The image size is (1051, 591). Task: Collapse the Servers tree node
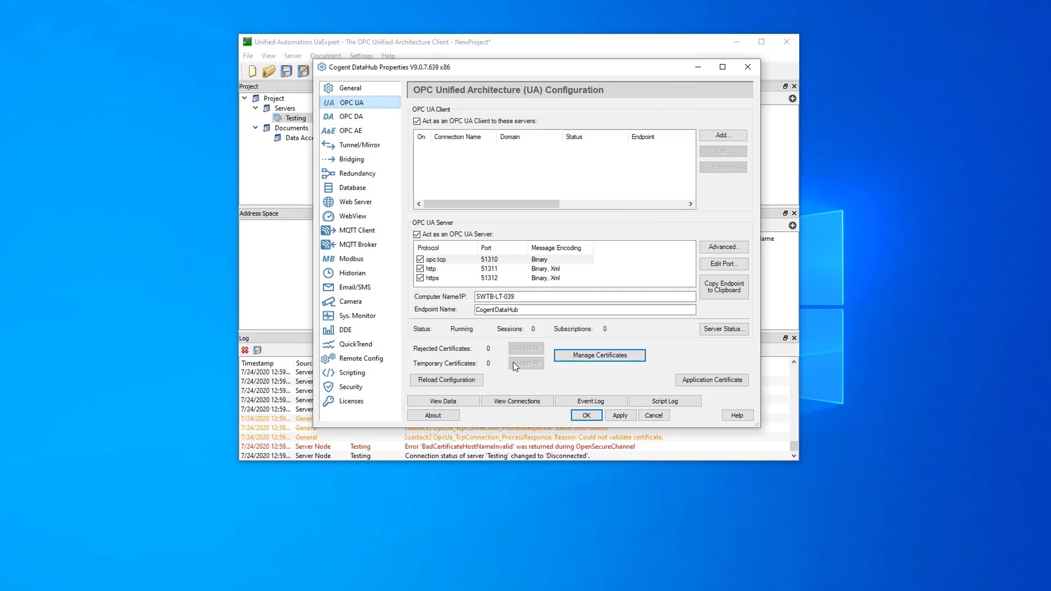point(255,108)
